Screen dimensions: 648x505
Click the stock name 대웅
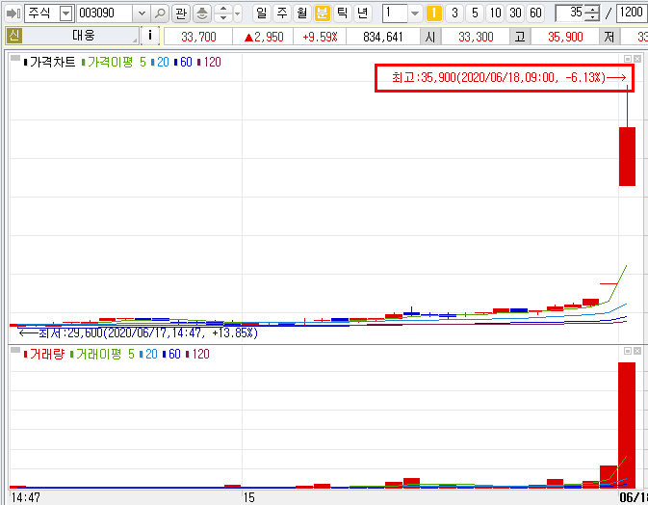[x=84, y=35]
